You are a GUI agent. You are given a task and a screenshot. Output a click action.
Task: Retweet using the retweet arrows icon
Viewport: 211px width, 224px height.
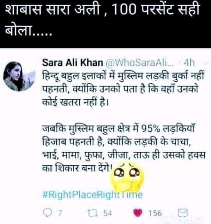point(93,213)
